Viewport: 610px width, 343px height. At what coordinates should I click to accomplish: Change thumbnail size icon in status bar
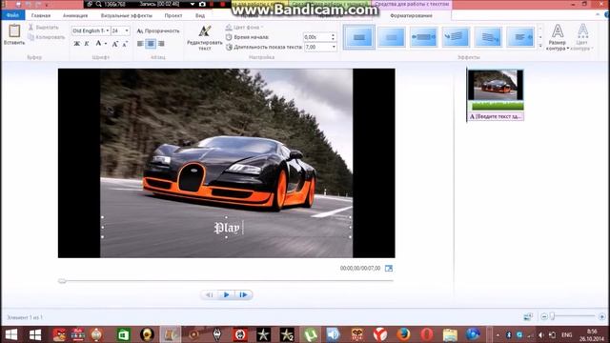click(528, 317)
